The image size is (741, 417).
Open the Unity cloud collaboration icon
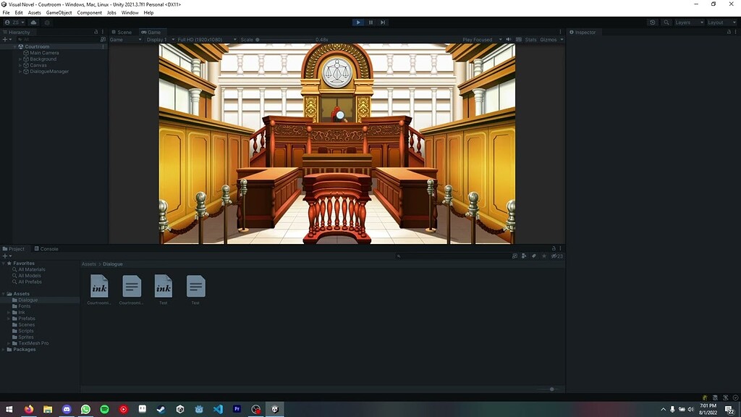point(653,22)
